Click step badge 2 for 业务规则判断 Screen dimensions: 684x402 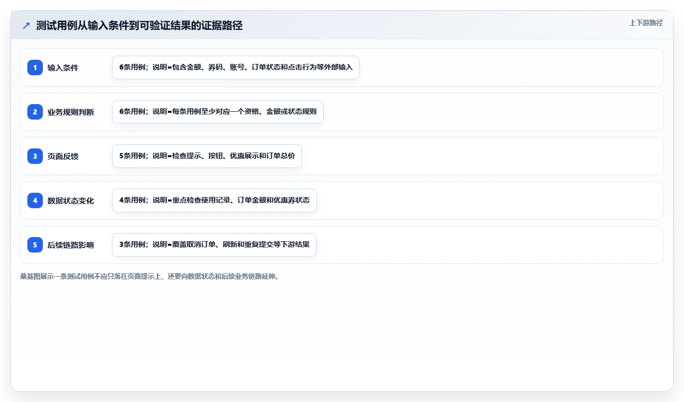click(x=35, y=112)
